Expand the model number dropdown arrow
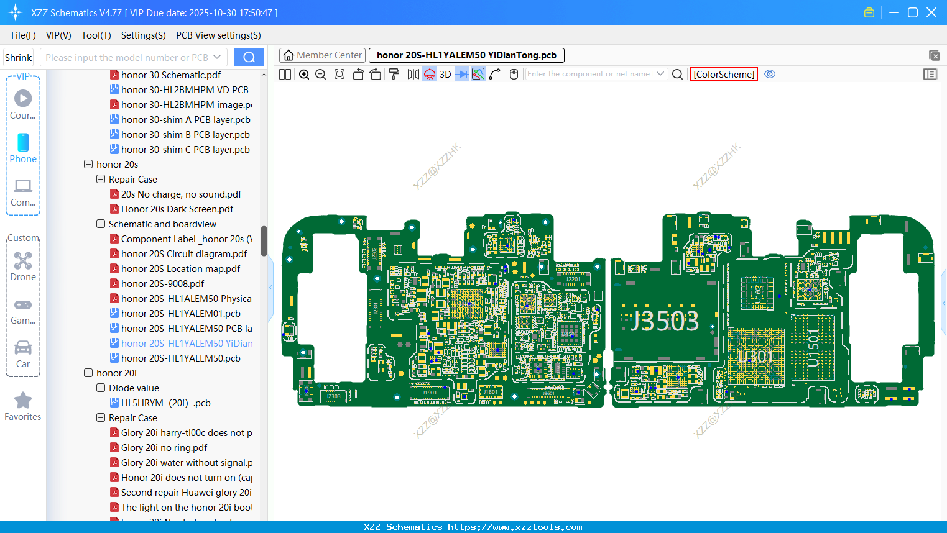The height and width of the screenshot is (533, 947). pyautogui.click(x=217, y=57)
